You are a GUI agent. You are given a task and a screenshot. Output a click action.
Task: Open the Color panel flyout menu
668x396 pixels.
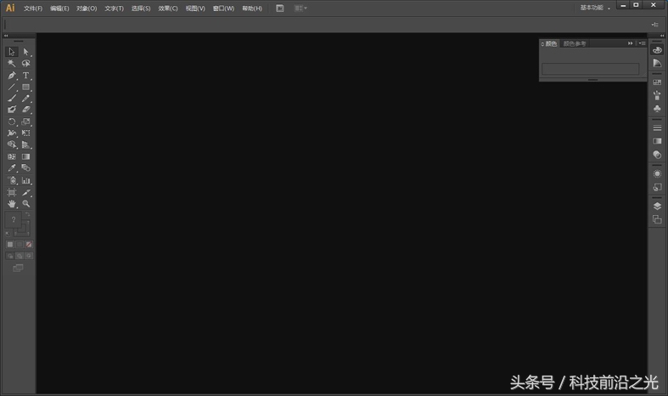click(642, 43)
